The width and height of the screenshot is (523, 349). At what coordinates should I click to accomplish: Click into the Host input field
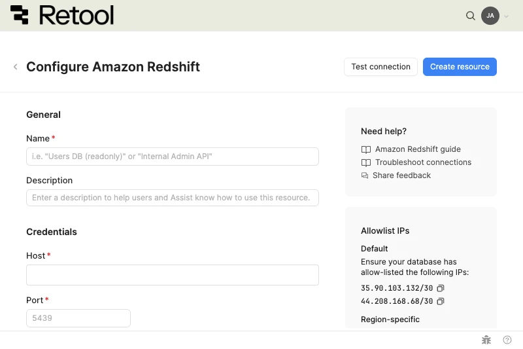tap(173, 275)
